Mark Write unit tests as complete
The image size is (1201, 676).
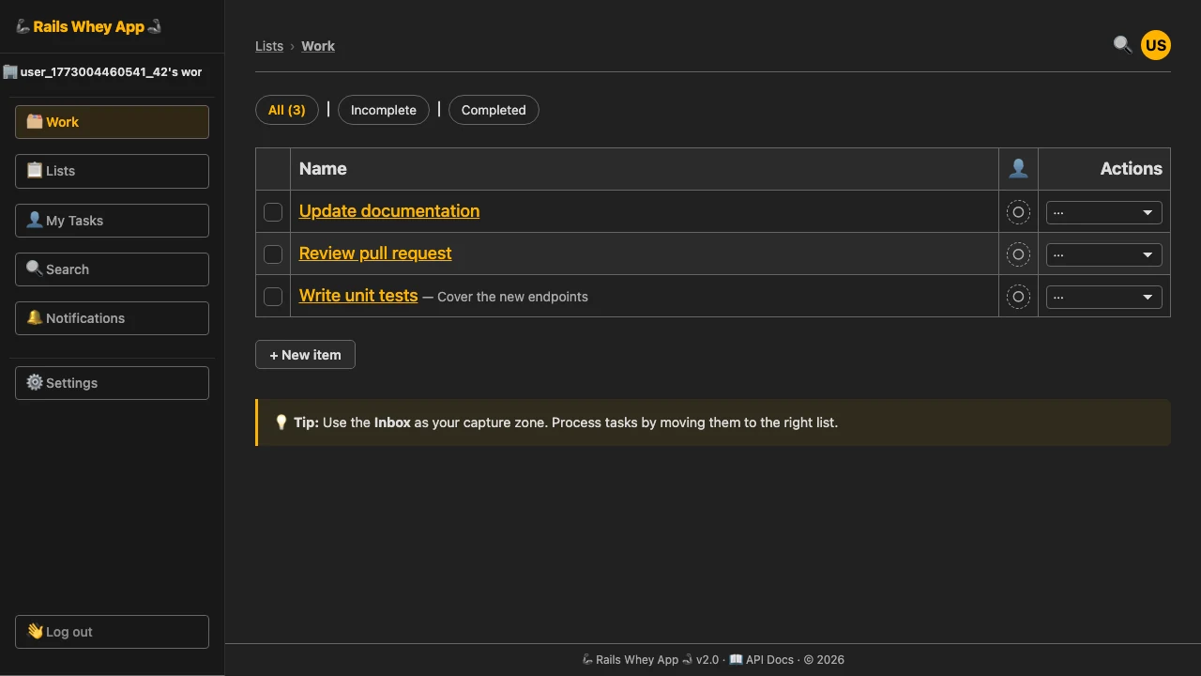273,297
